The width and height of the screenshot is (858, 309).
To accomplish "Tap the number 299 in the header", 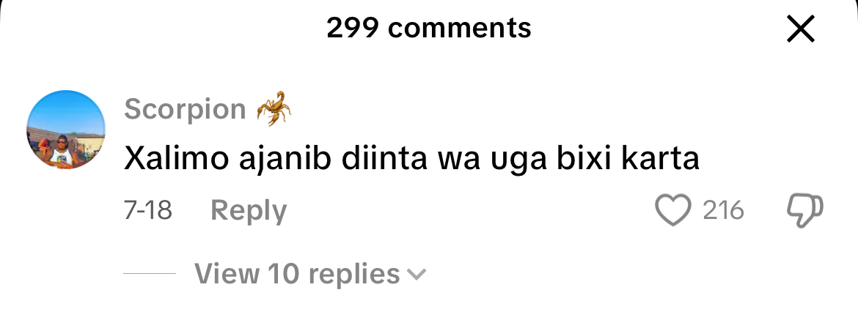I will 353,29.
